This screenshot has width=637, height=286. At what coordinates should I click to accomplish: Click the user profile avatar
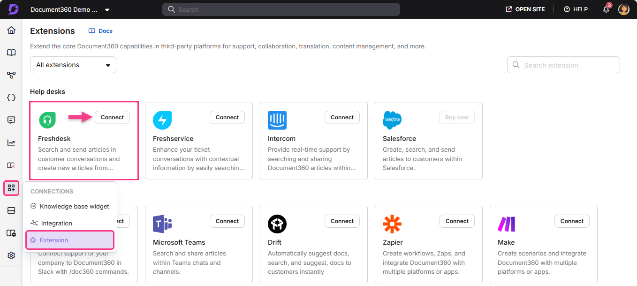click(x=623, y=9)
